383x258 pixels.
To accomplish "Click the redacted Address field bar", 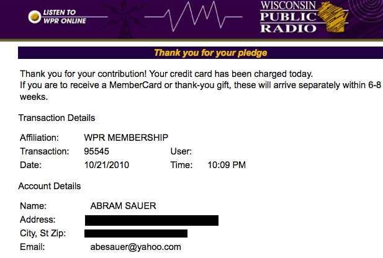I will coord(151,220).
